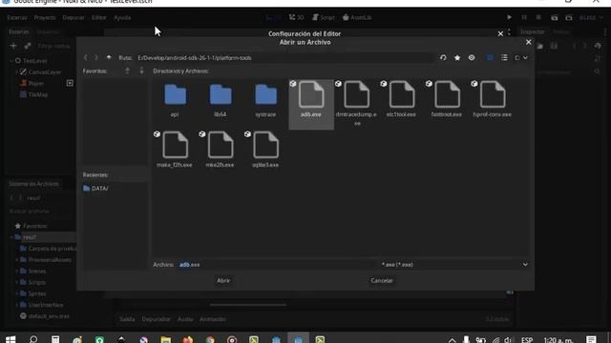The width and height of the screenshot is (611, 343).
Task: Open the drive selector dropdown
Action: coord(521,57)
